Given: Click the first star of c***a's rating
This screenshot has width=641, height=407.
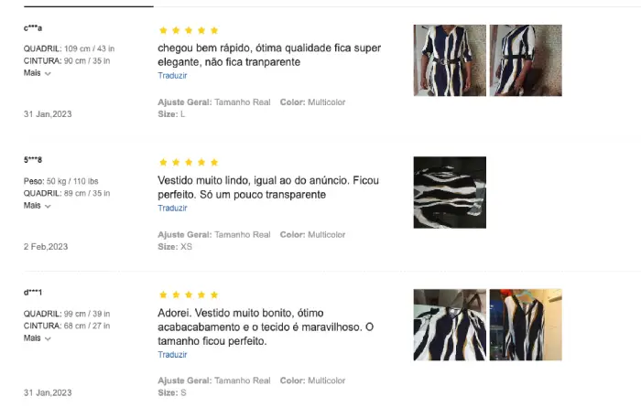Looking at the screenshot, I should click(163, 30).
